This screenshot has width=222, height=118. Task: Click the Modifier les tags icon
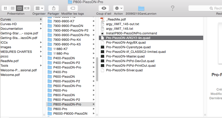tap(72, 8)
